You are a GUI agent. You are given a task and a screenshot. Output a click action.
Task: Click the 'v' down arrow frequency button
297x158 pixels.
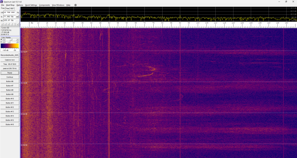point(17,24)
